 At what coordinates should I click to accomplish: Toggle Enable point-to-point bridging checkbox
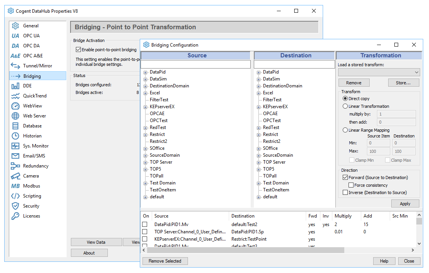point(78,50)
